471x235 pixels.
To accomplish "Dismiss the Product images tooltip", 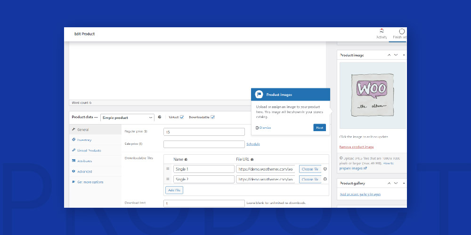I will click(x=263, y=128).
